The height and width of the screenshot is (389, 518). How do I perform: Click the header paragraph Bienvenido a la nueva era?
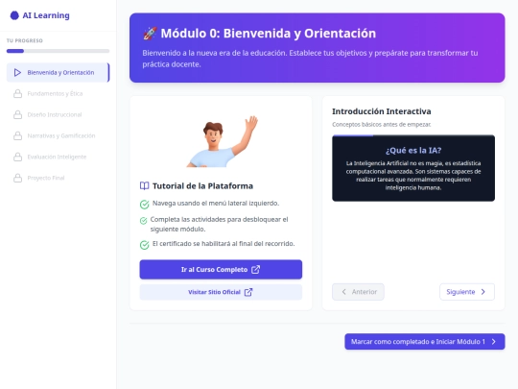[x=310, y=59]
